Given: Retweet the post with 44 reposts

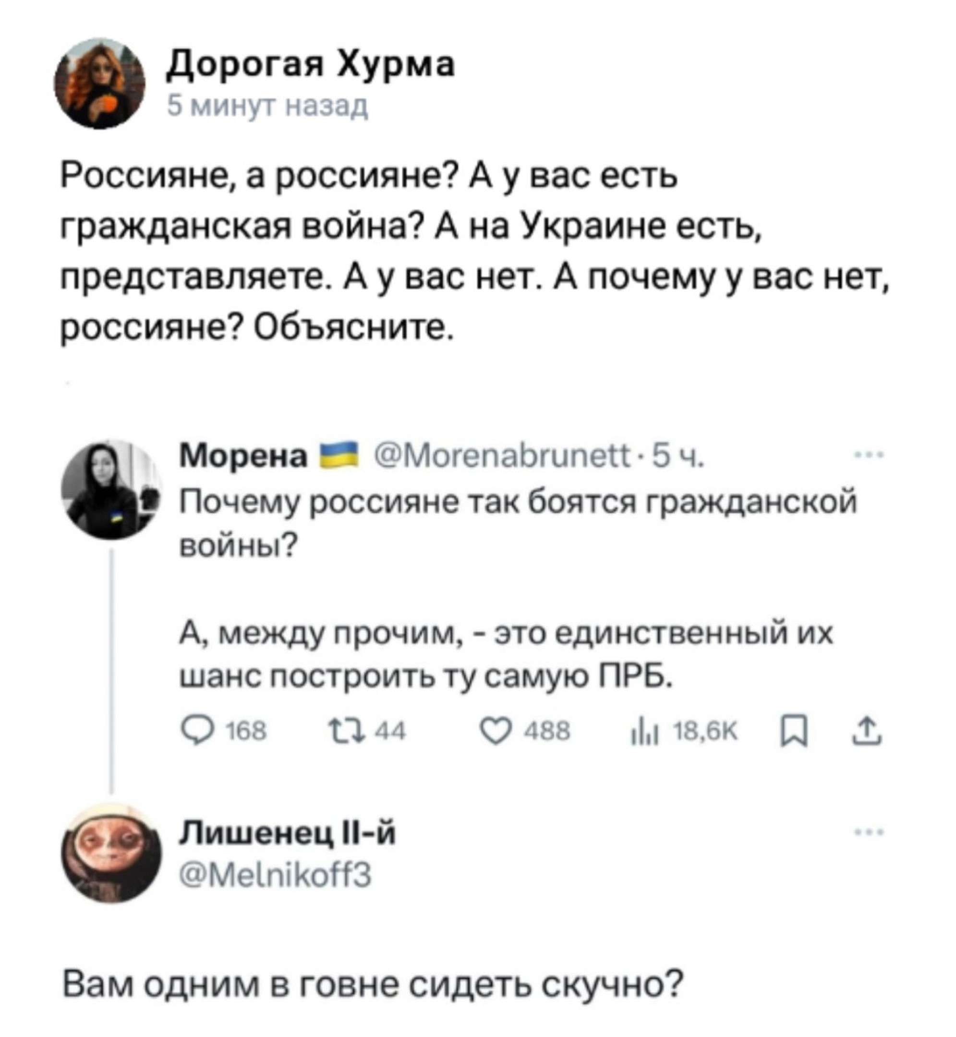Looking at the screenshot, I should [340, 731].
